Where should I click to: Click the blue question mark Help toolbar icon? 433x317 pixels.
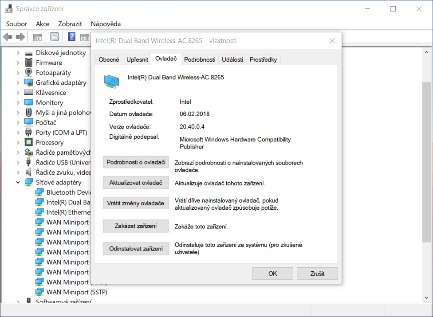71,37
